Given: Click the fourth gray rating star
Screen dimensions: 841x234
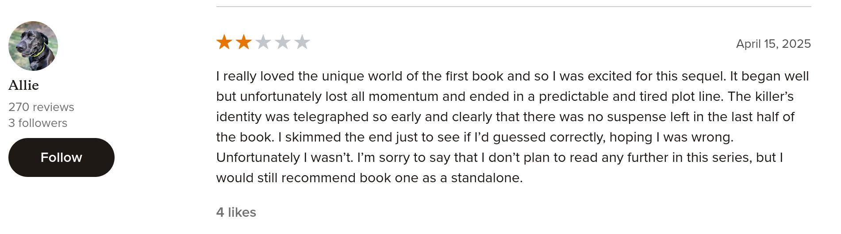Looking at the screenshot, I should click(x=283, y=42).
